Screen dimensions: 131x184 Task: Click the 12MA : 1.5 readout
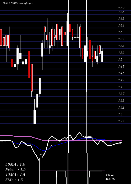click(15, 175)
